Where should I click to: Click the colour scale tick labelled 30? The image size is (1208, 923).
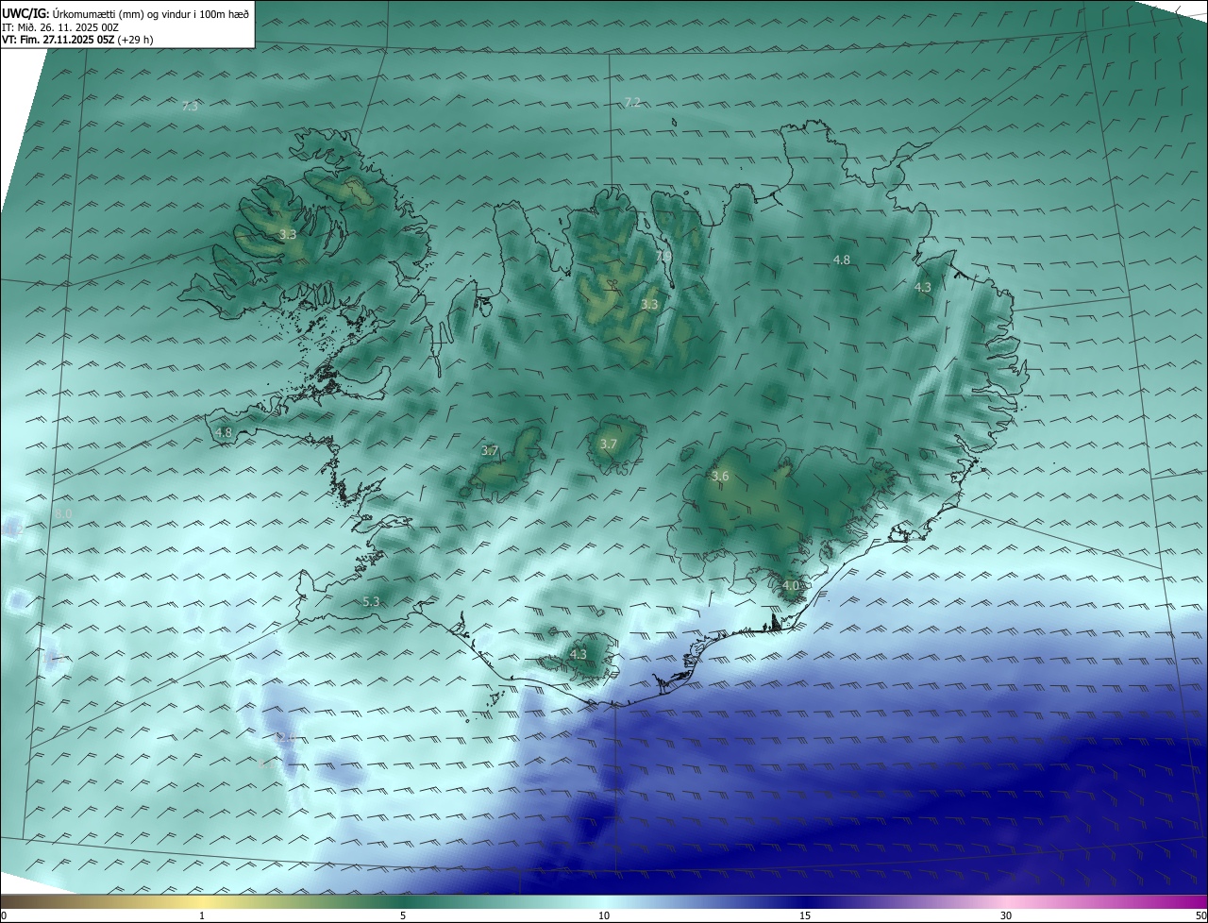click(1006, 915)
